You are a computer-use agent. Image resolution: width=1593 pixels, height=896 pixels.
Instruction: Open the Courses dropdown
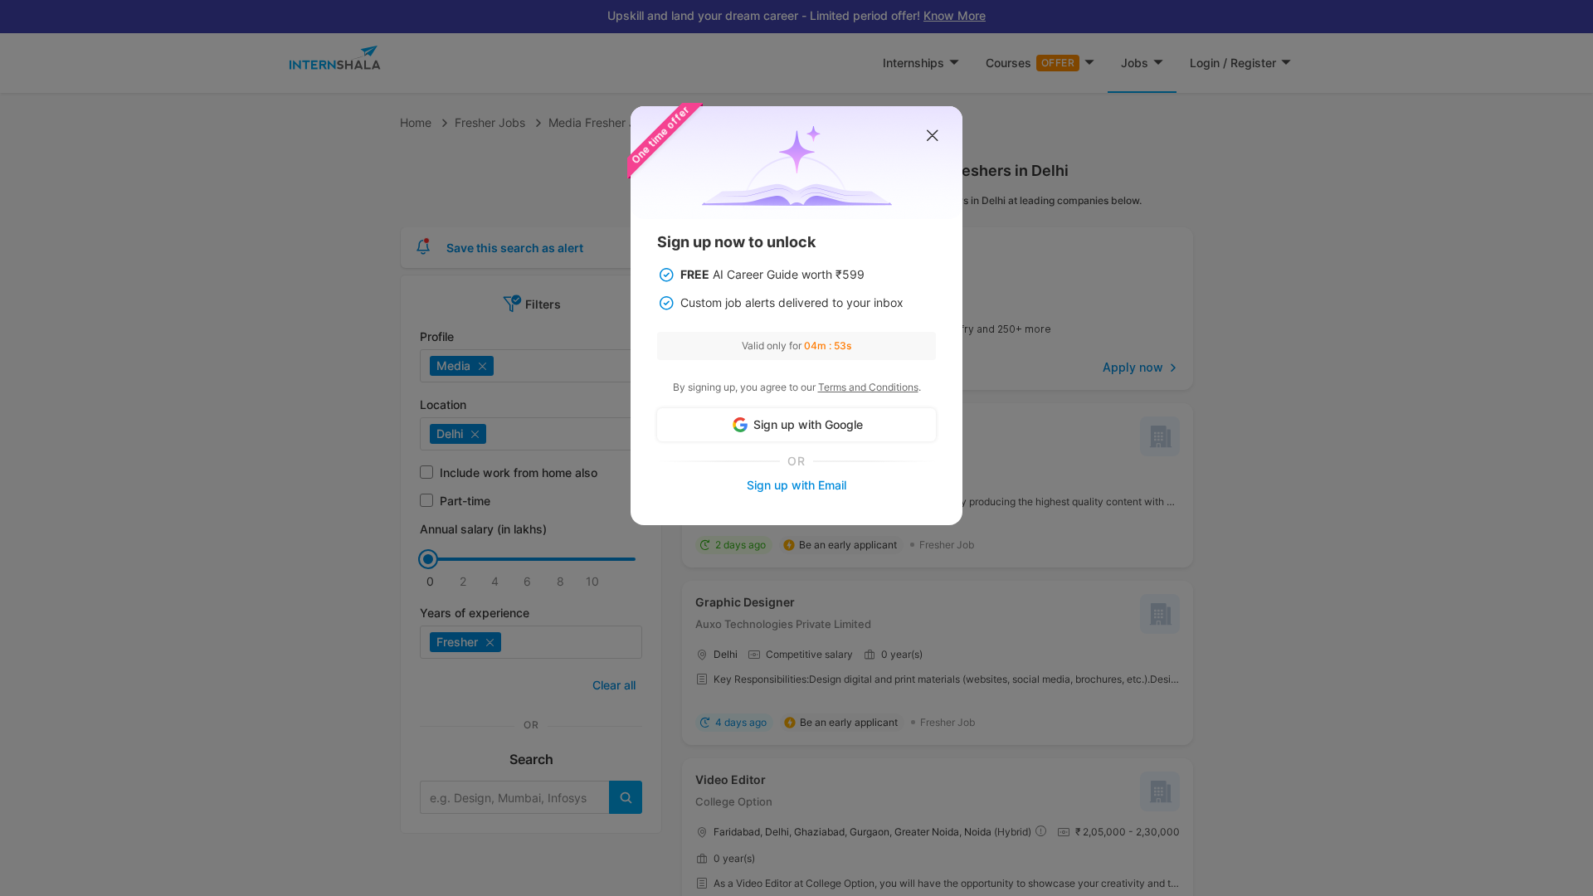coord(1039,63)
